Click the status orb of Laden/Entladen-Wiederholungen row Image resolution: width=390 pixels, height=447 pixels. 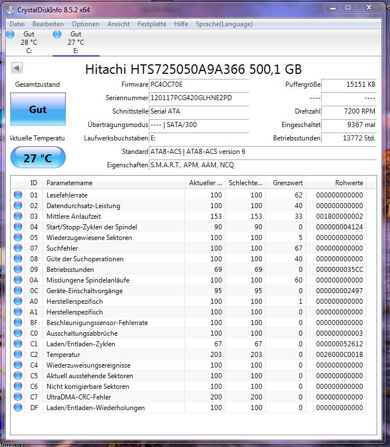point(18,408)
